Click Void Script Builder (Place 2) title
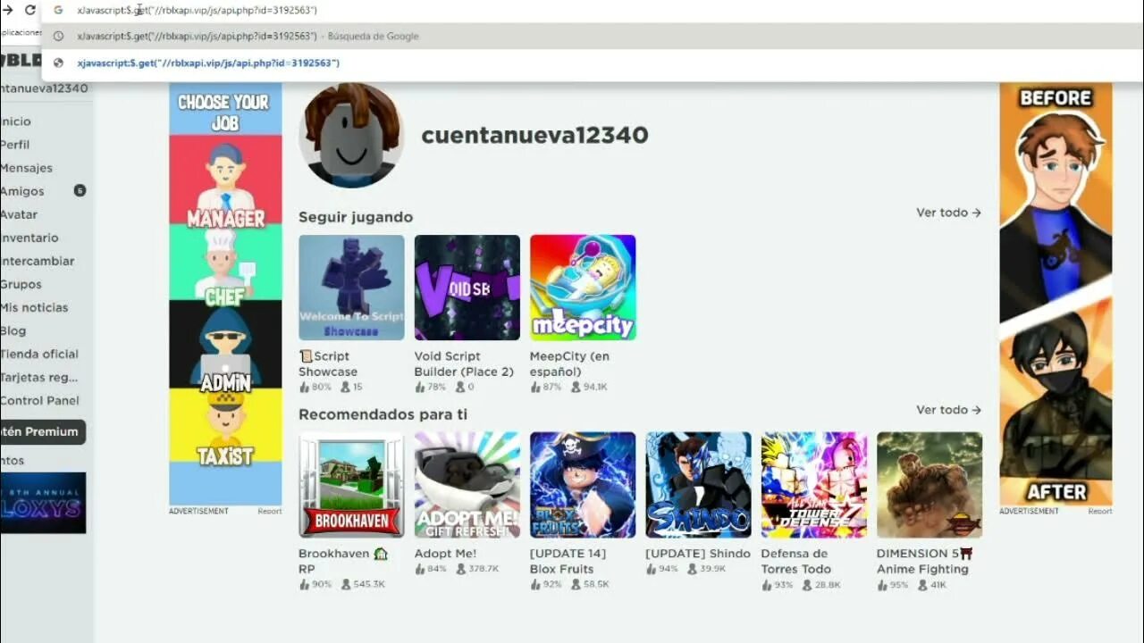This screenshot has height=643, width=1144. pyautogui.click(x=464, y=363)
